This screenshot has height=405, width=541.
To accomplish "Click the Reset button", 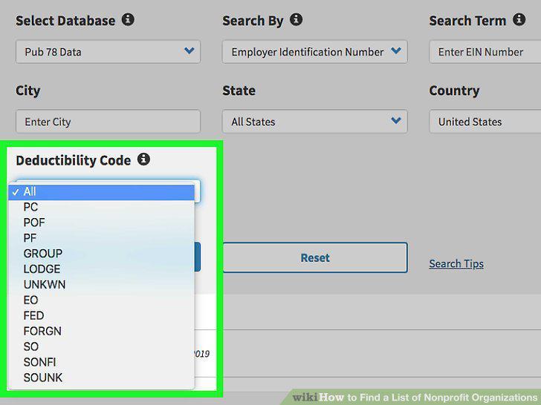I will (x=315, y=257).
